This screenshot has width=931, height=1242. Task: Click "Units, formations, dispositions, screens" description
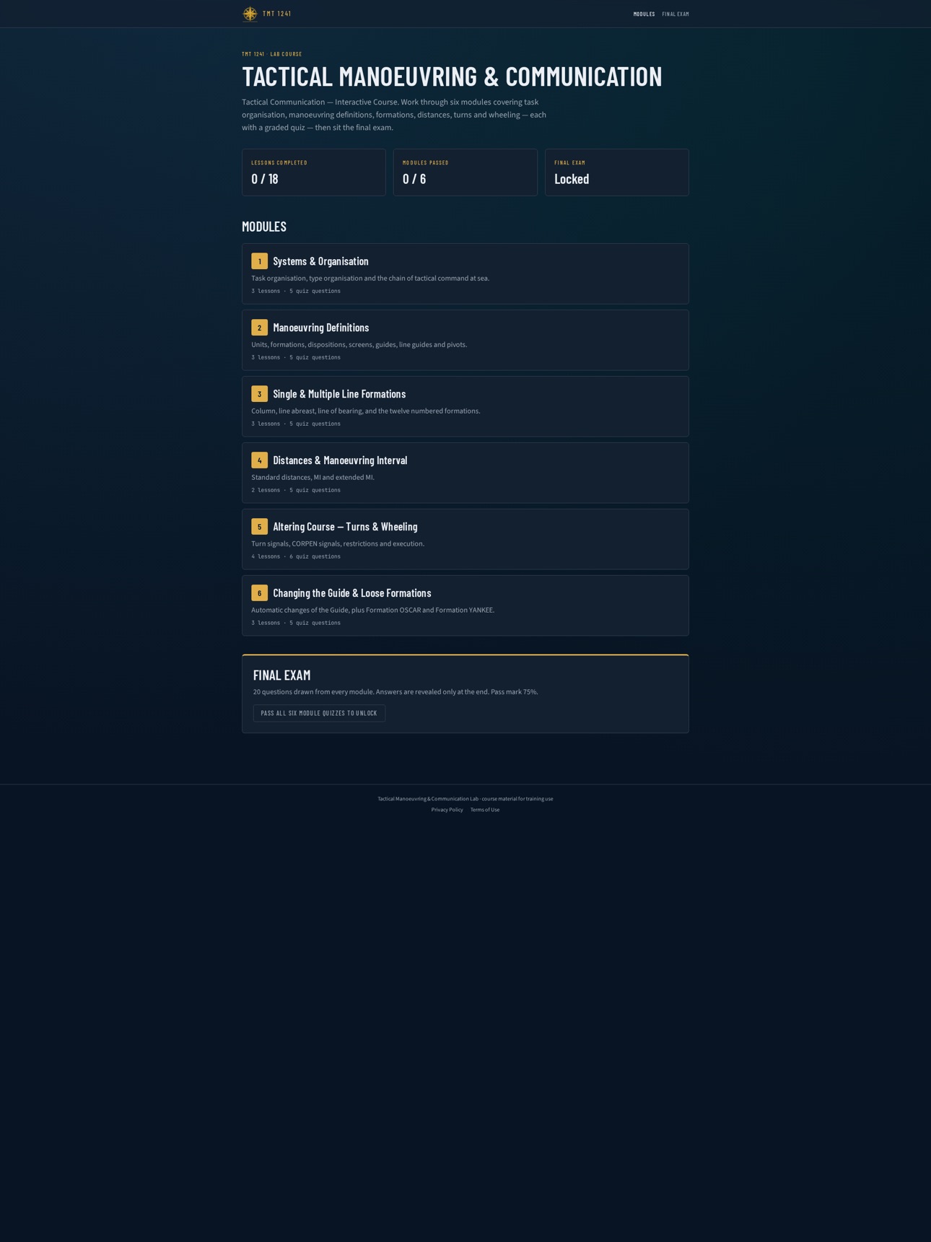tap(359, 345)
